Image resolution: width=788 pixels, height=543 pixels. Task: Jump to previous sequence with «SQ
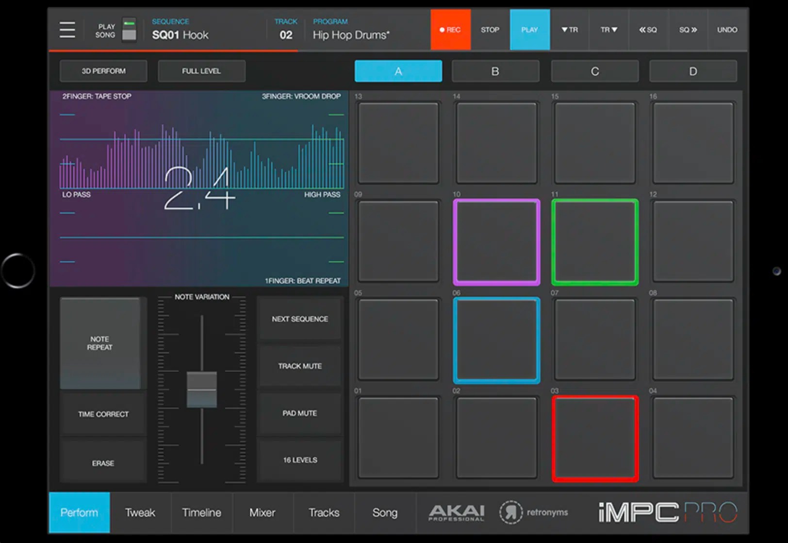pos(649,30)
